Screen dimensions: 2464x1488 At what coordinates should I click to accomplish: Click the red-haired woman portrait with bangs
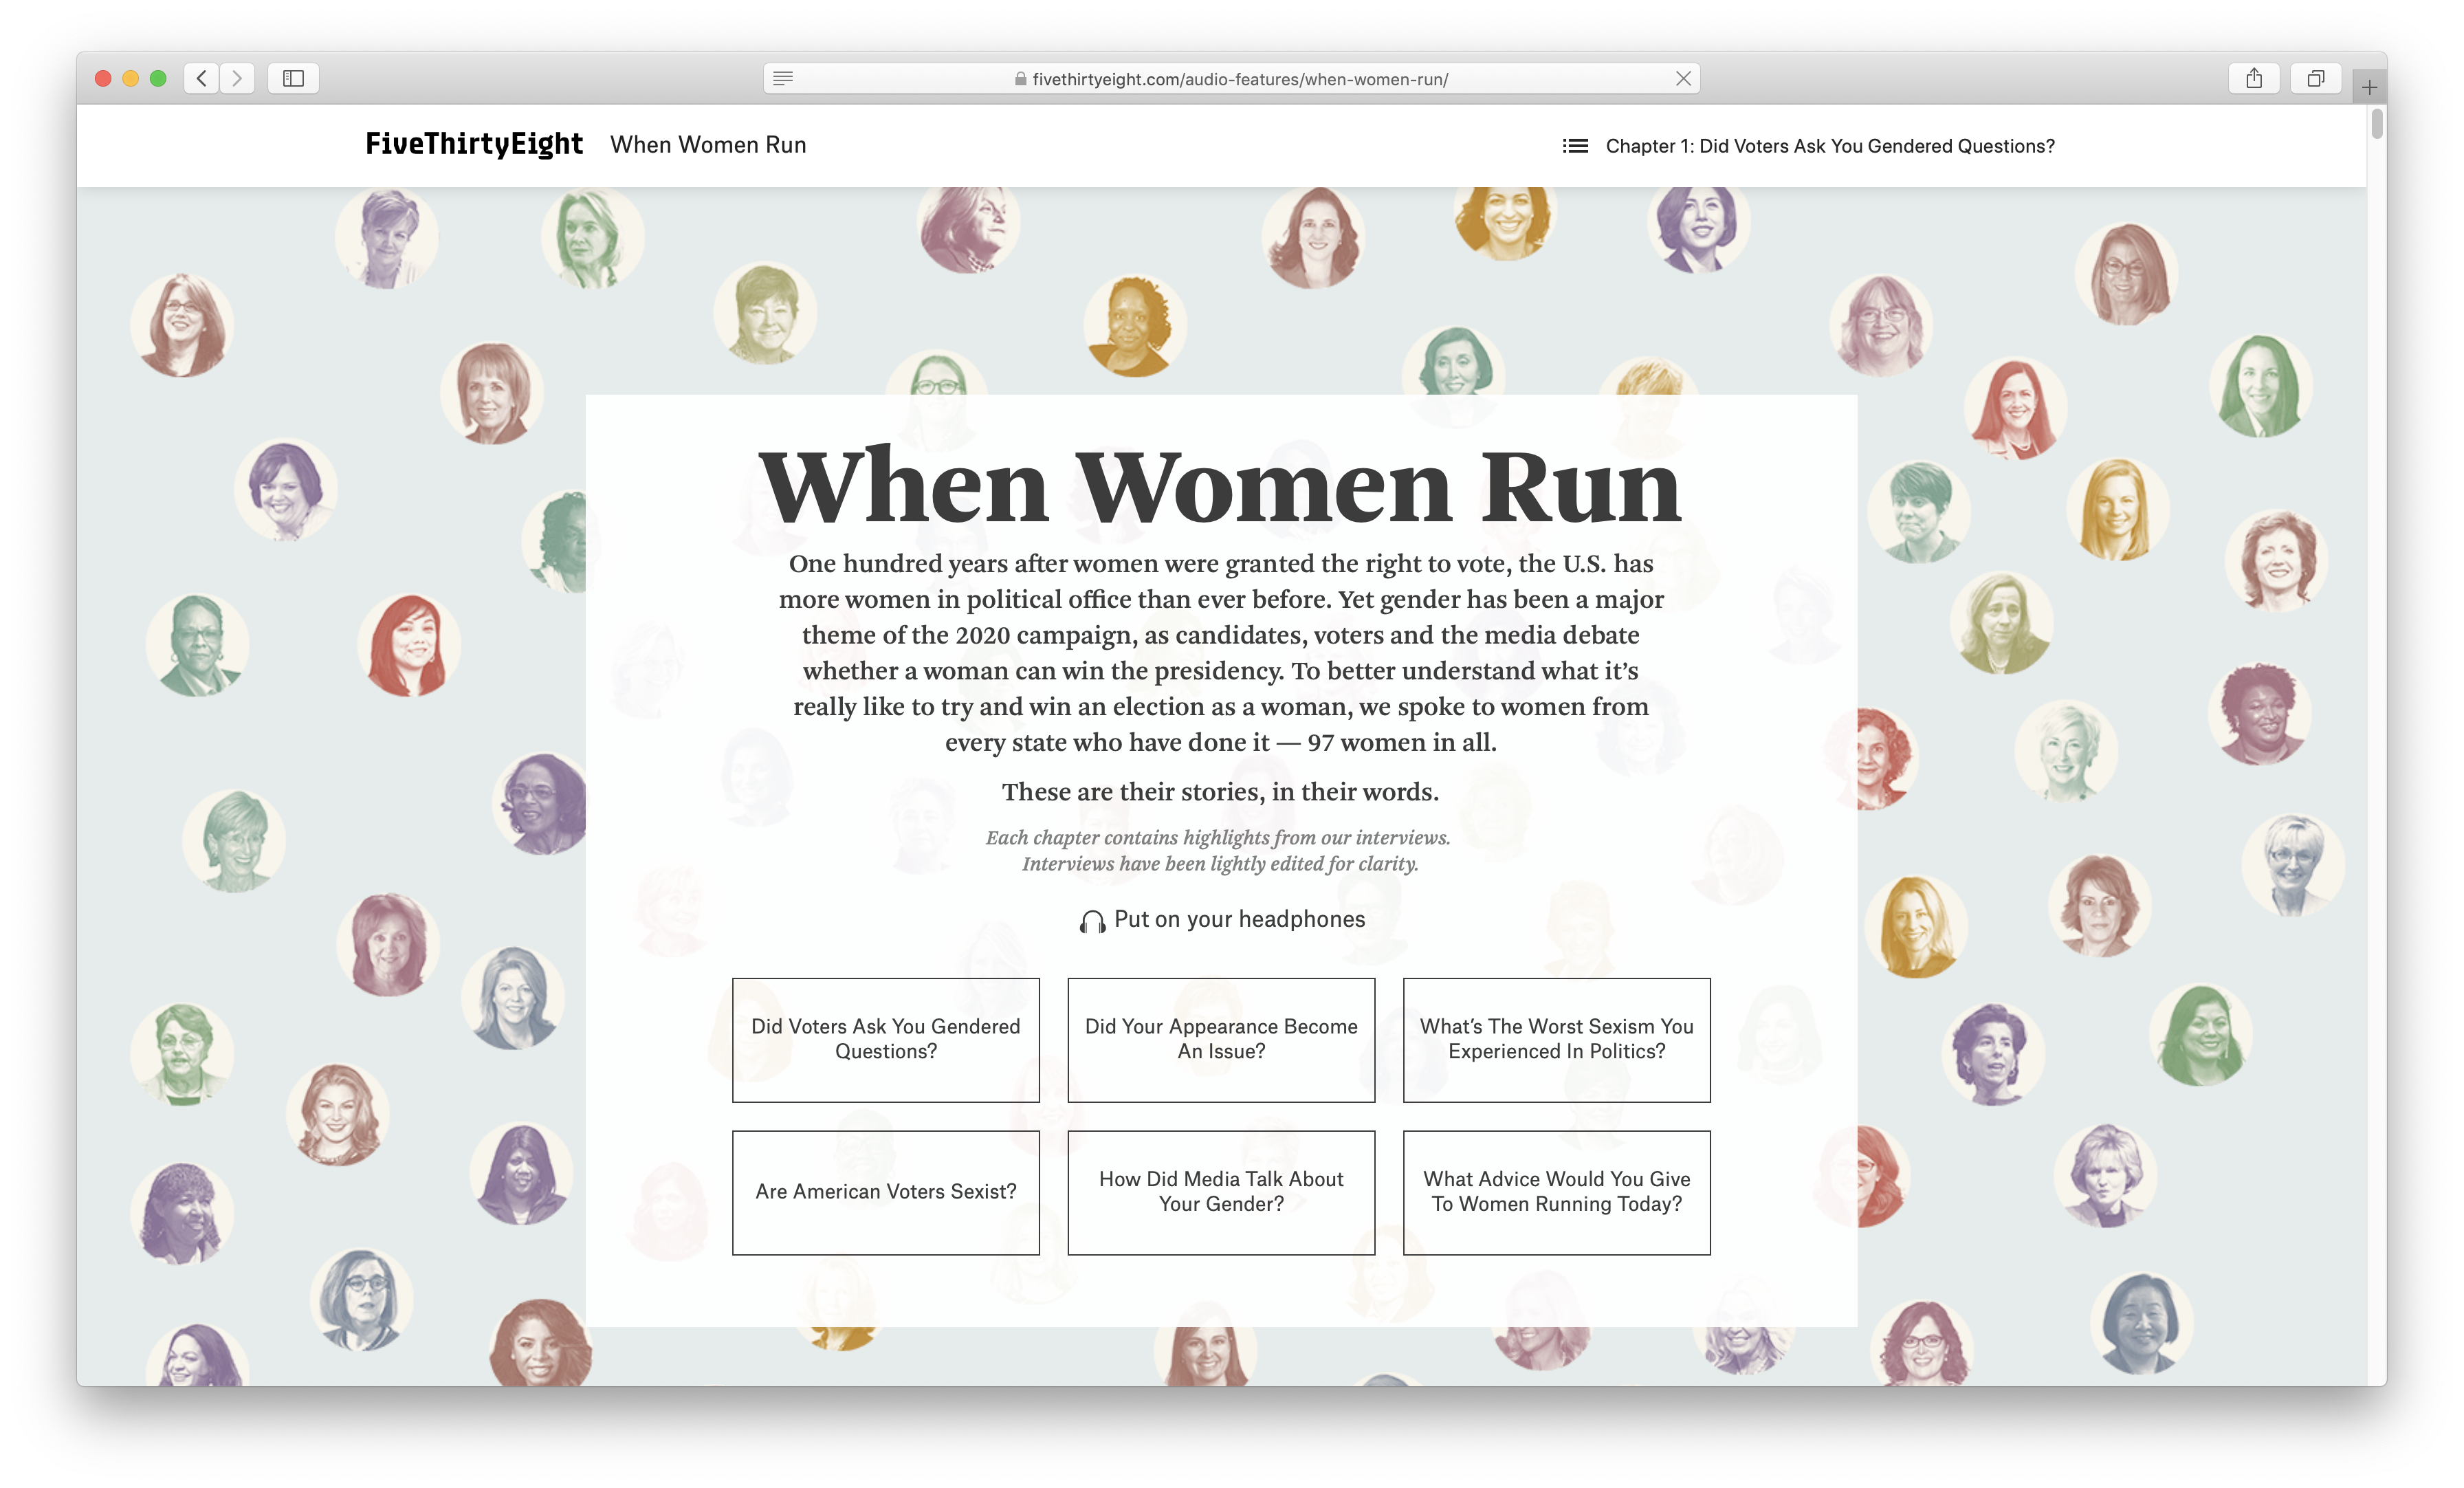(409, 646)
